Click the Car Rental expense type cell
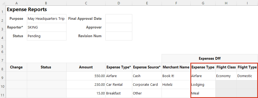The image size is (258, 98). 119,85
